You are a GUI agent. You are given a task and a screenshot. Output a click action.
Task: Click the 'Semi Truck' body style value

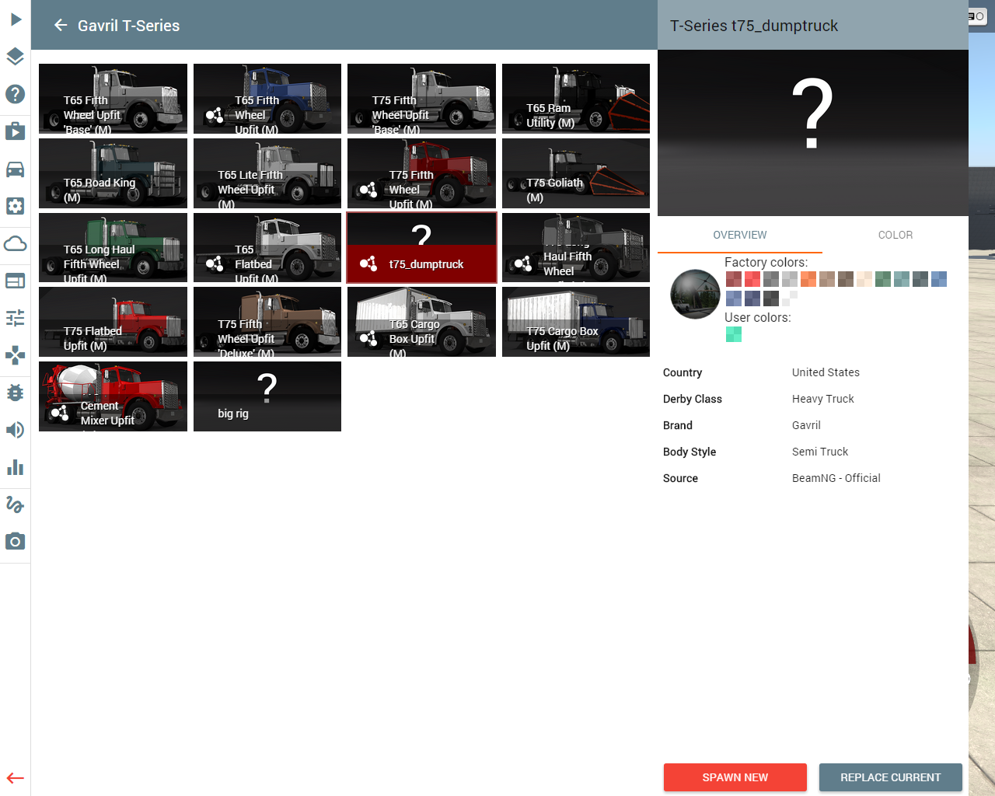coord(820,452)
